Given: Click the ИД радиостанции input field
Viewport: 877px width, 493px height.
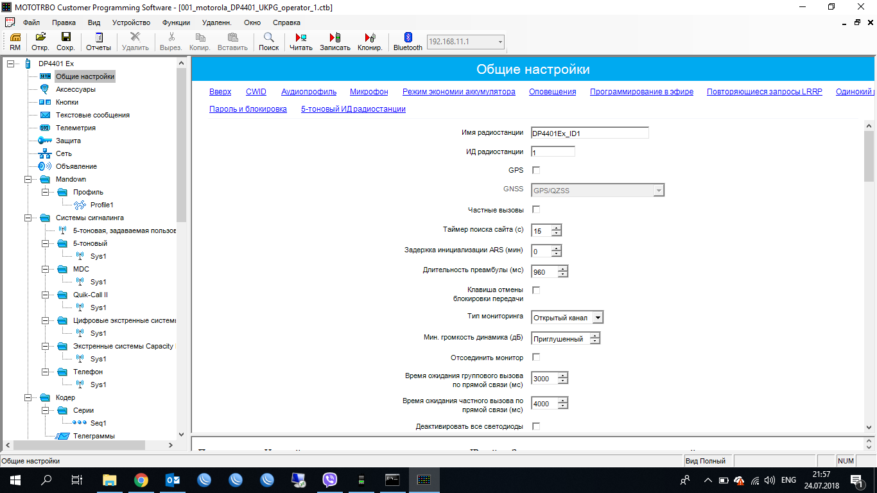Looking at the screenshot, I should (x=553, y=152).
